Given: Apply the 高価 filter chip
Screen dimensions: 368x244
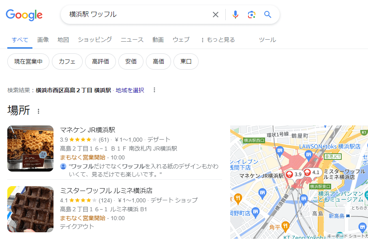Looking at the screenshot, I should click(x=158, y=62).
